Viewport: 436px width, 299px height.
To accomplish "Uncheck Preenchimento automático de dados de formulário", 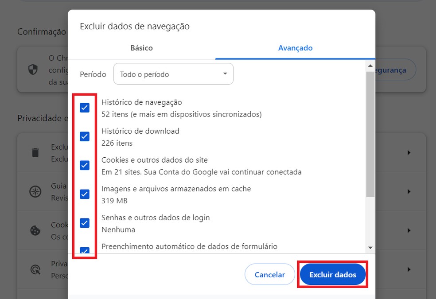I will [84, 251].
